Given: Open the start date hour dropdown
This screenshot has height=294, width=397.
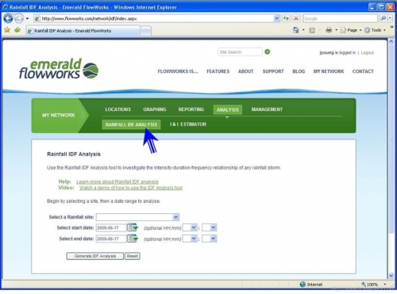Looking at the screenshot, I should coord(191,227).
